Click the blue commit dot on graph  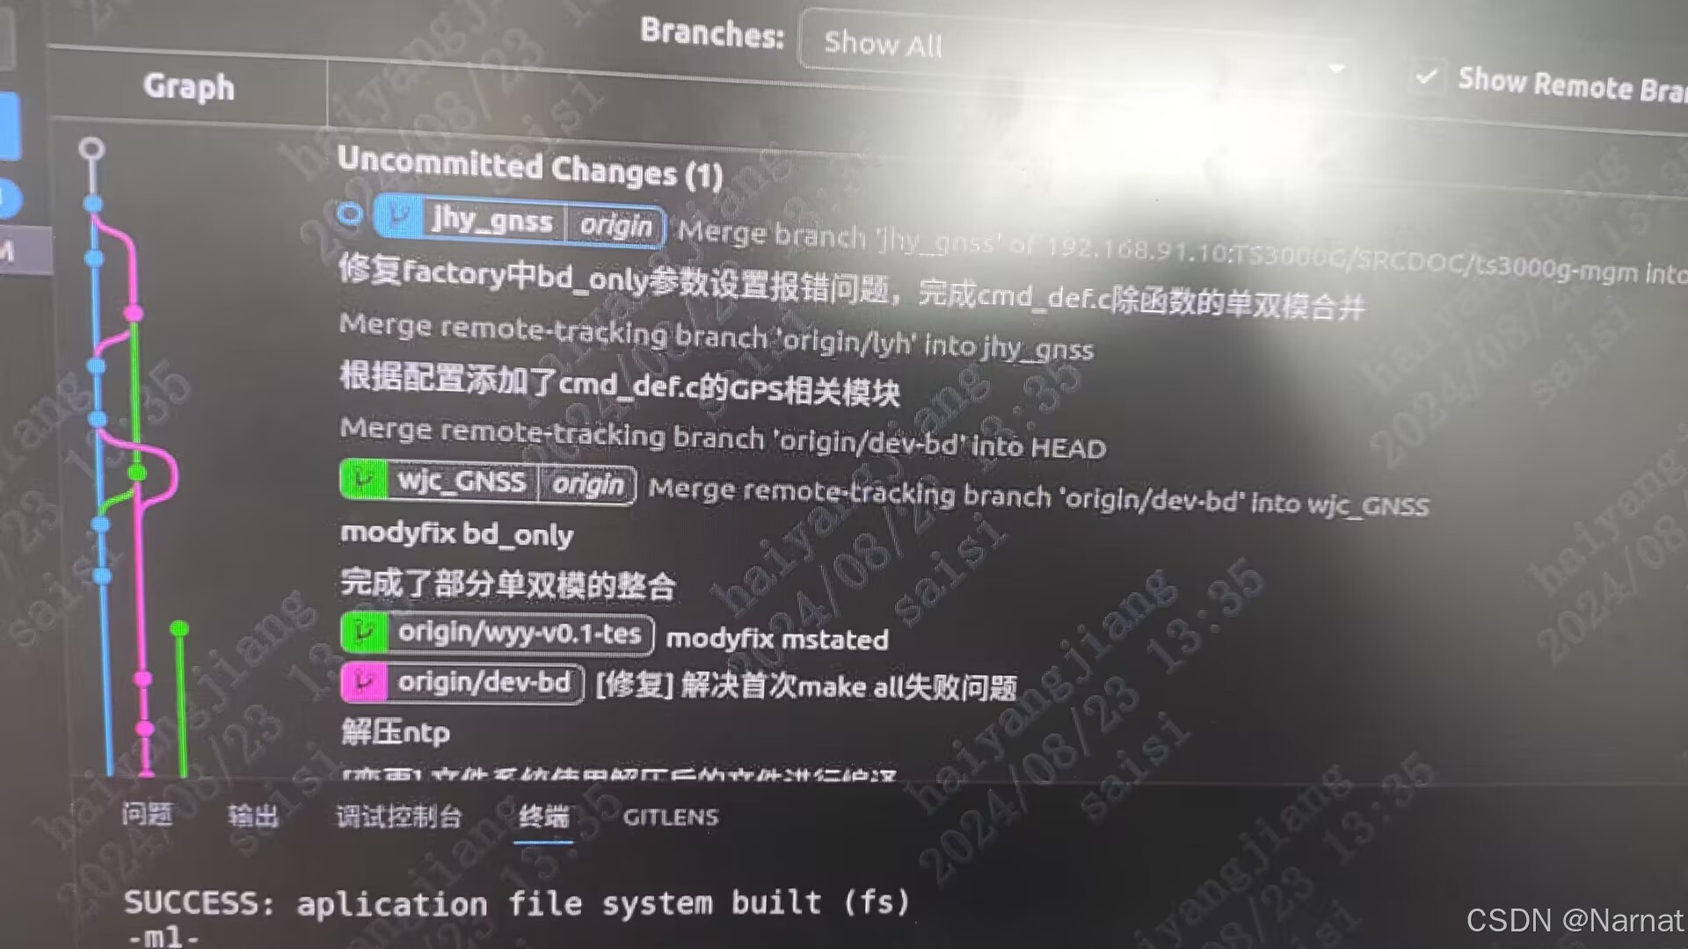point(95,205)
